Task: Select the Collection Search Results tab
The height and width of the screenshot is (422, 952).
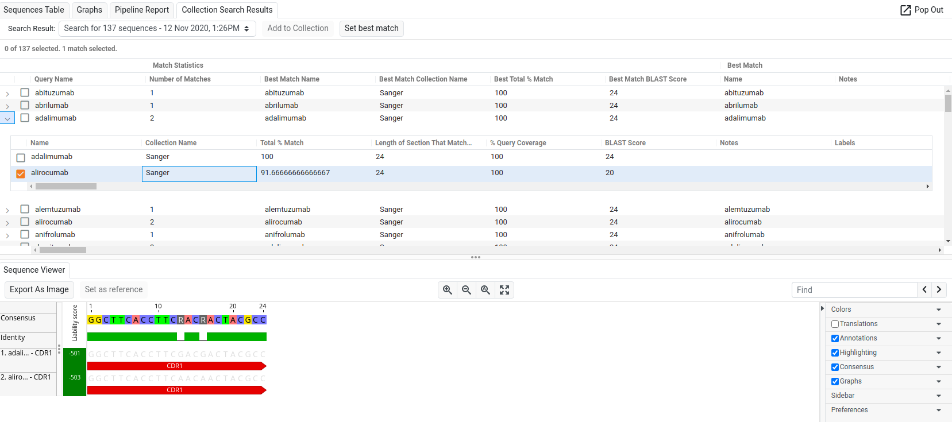Action: point(227,10)
